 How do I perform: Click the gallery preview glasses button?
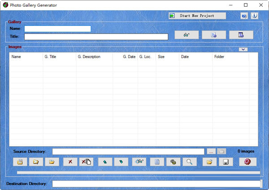click(187, 35)
